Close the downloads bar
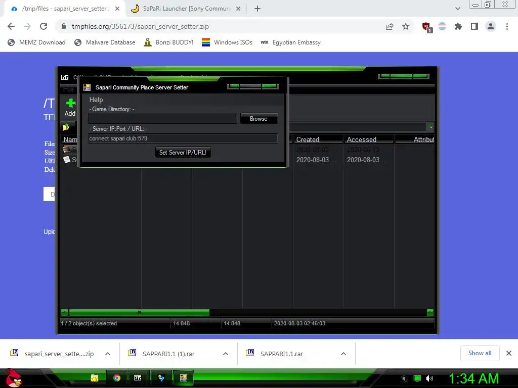The image size is (518, 388). [x=509, y=353]
